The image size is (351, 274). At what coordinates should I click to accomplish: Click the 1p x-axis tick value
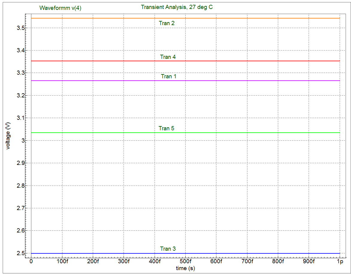[x=340, y=262]
